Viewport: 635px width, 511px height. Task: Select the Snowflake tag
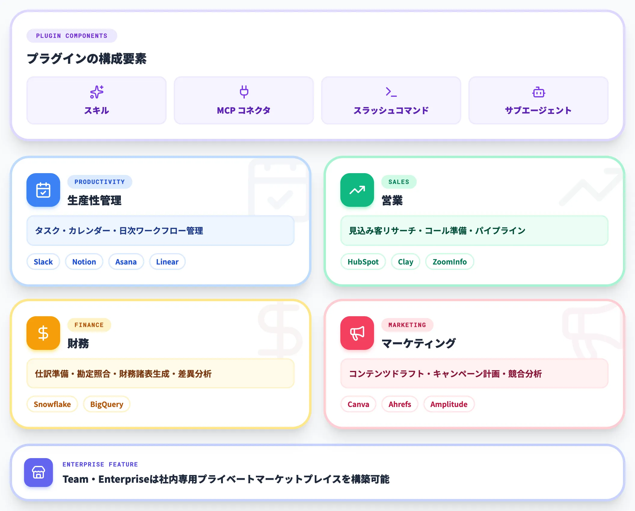(52, 404)
